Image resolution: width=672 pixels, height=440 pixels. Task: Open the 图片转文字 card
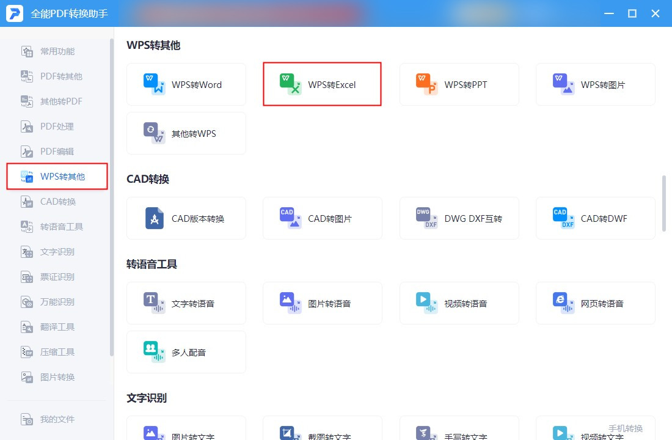186,428
